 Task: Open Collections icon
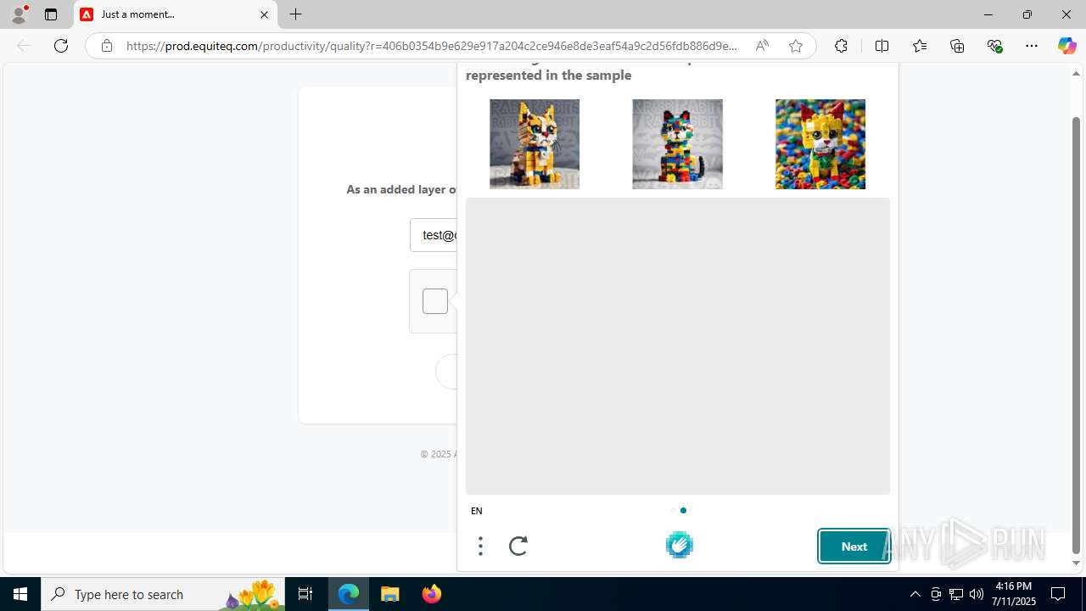click(x=957, y=46)
